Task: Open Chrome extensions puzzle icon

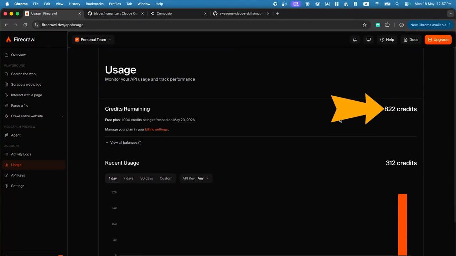Action: (388, 25)
